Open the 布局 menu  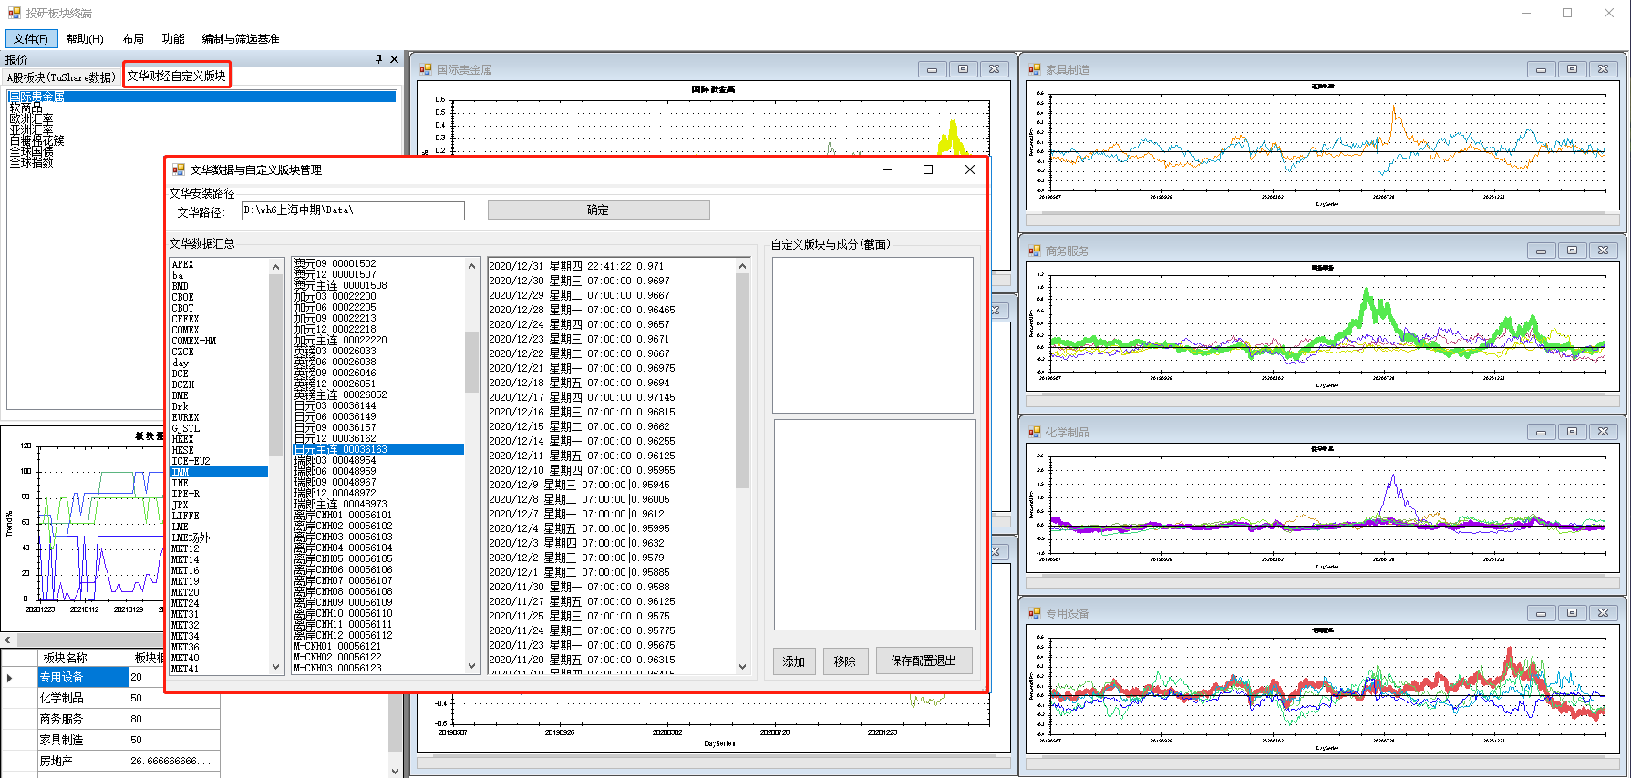[133, 38]
